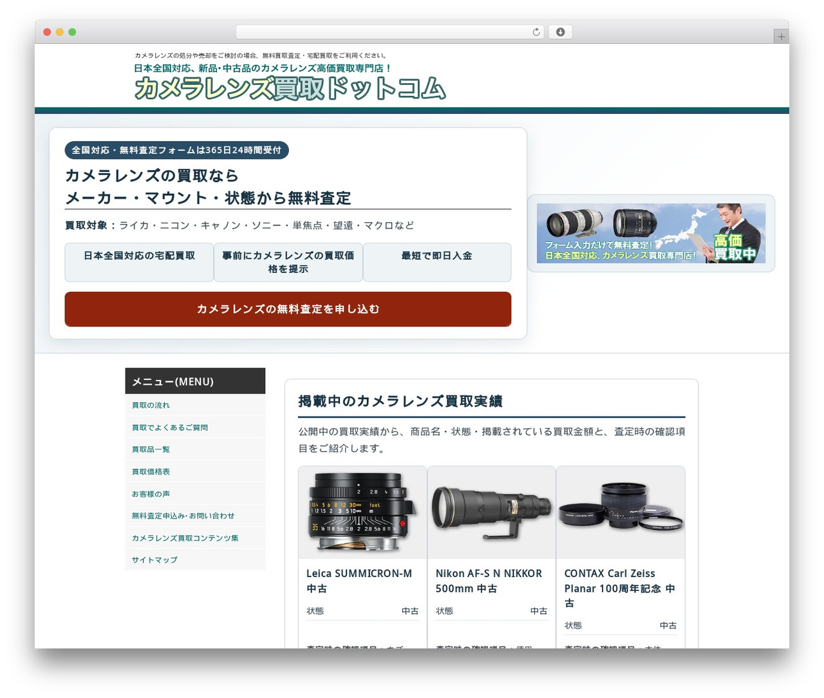Click the 日本全国対応の宅配買取 box
Screen dimensions: 824x698
tap(139, 262)
